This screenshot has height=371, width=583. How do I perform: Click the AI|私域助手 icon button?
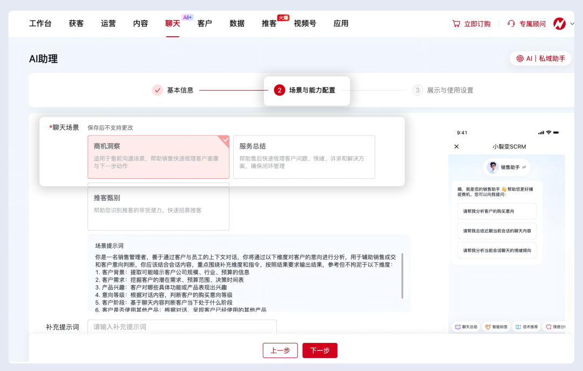(540, 58)
